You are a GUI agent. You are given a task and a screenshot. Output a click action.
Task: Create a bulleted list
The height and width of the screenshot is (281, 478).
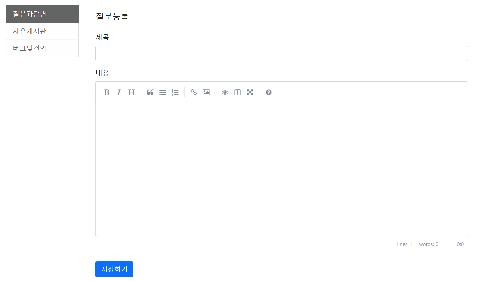(163, 92)
